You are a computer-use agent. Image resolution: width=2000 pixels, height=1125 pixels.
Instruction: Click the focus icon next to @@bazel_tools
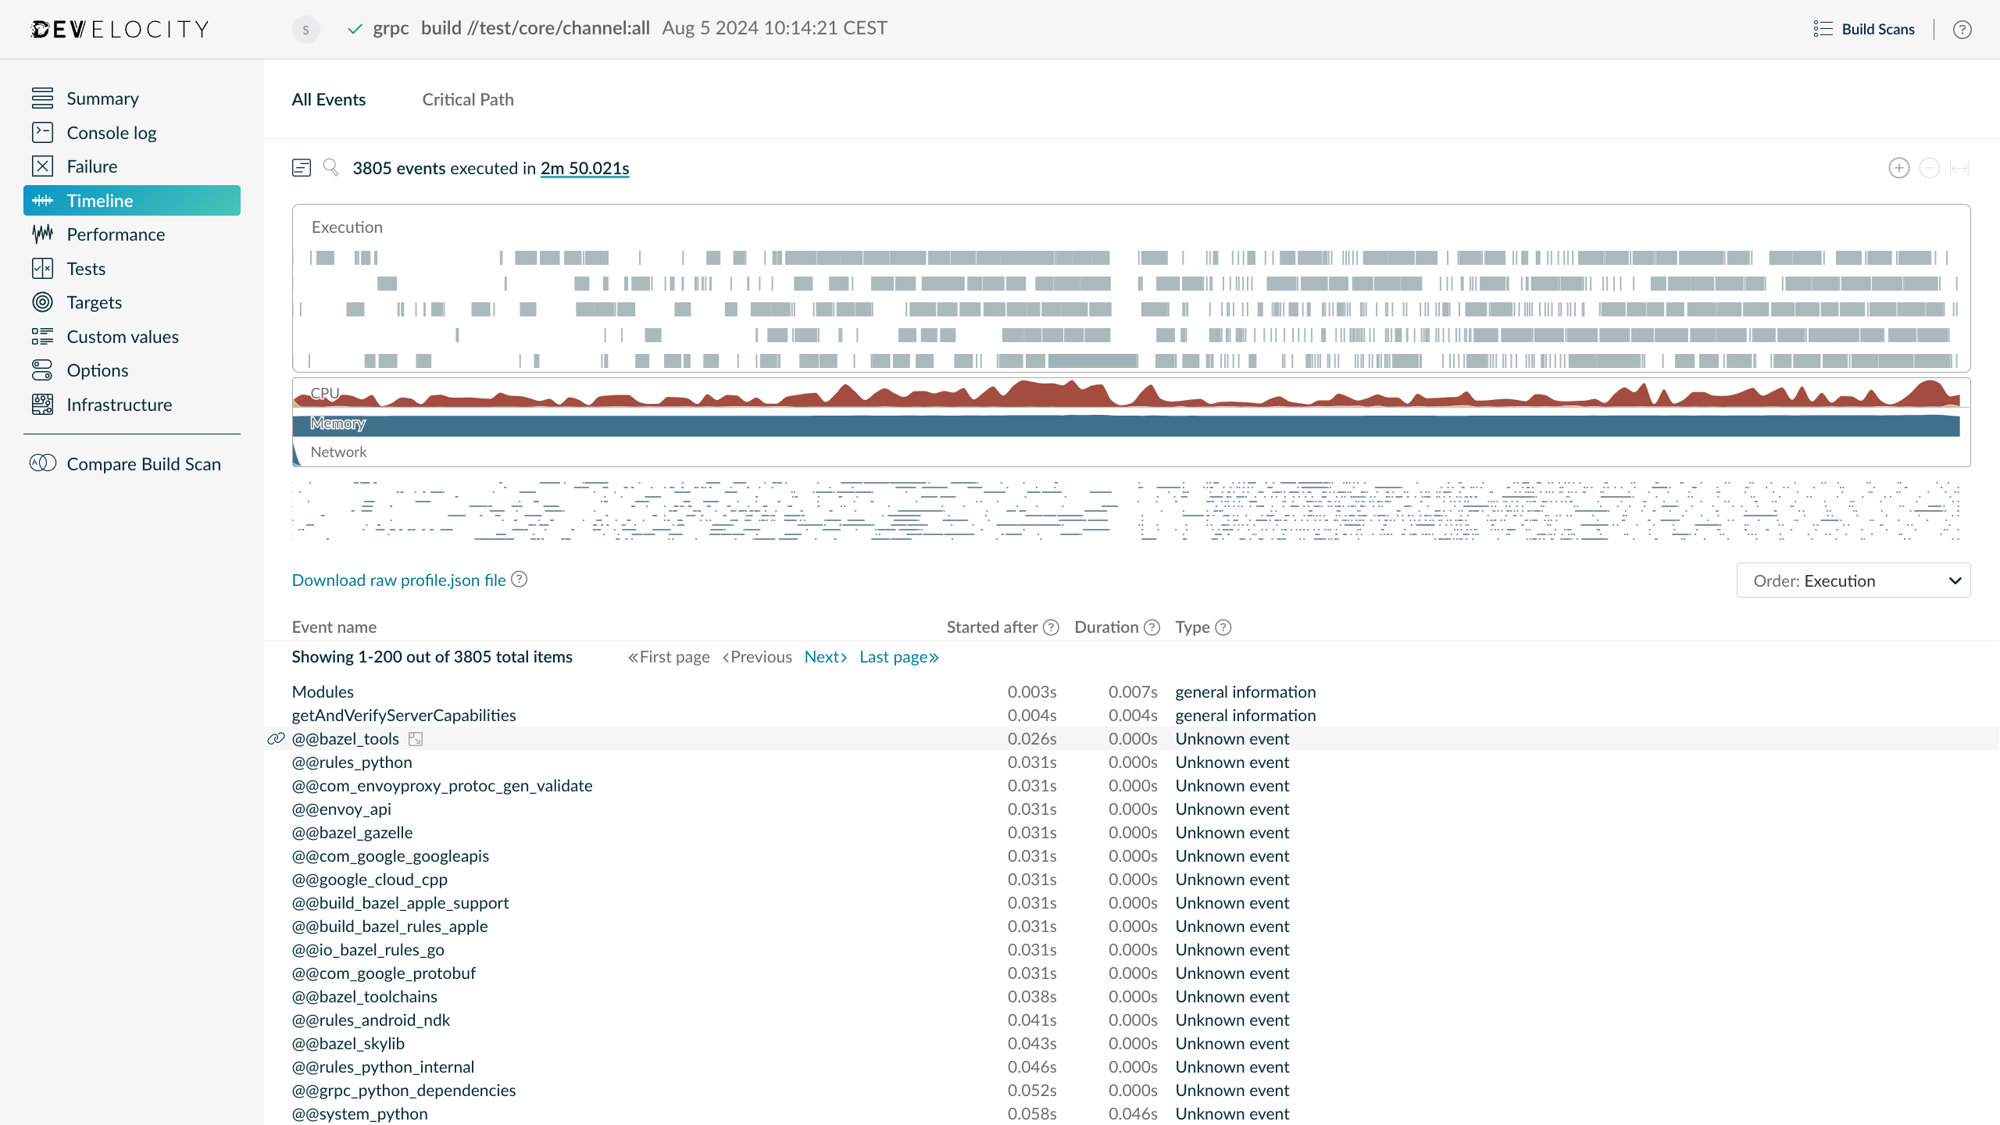coord(416,738)
